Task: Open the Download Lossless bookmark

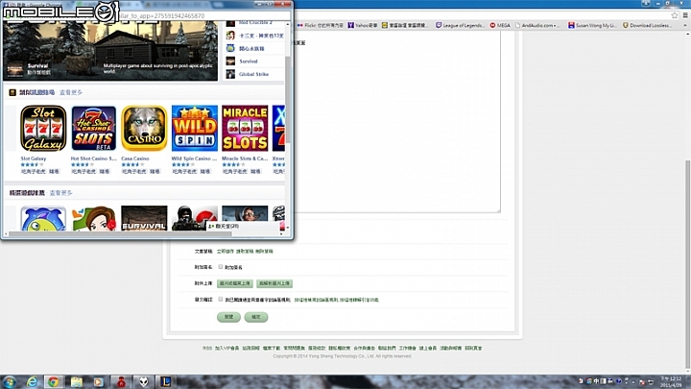Action: (648, 26)
